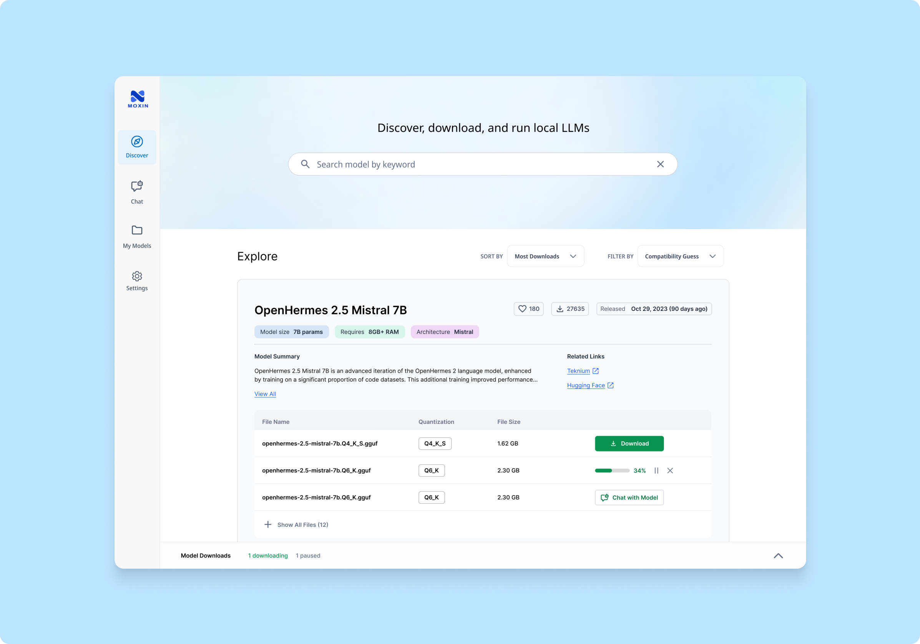The image size is (920, 644).
Task: Click the Moxin logo in sidebar
Action: 138,99
